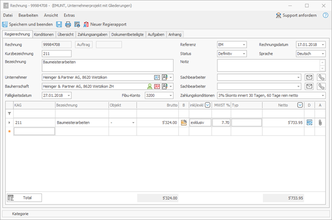Screen dimensions: 332x220
Task: Click the discount calculator icon in row 211
Action: pyautogui.click(x=184, y=123)
